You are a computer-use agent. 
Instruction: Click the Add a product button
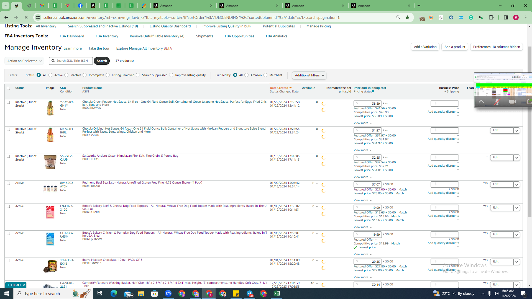(455, 47)
